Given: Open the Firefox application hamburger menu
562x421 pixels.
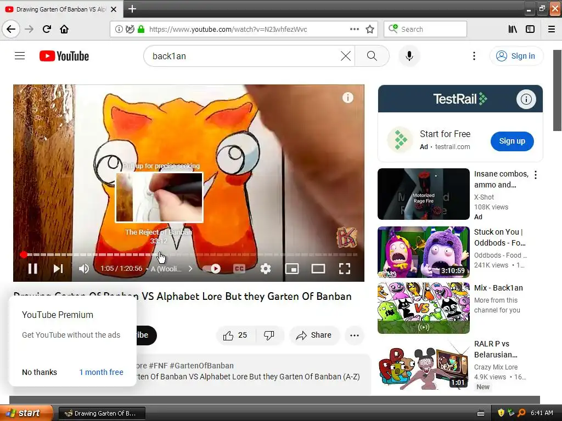Looking at the screenshot, I should (x=552, y=29).
